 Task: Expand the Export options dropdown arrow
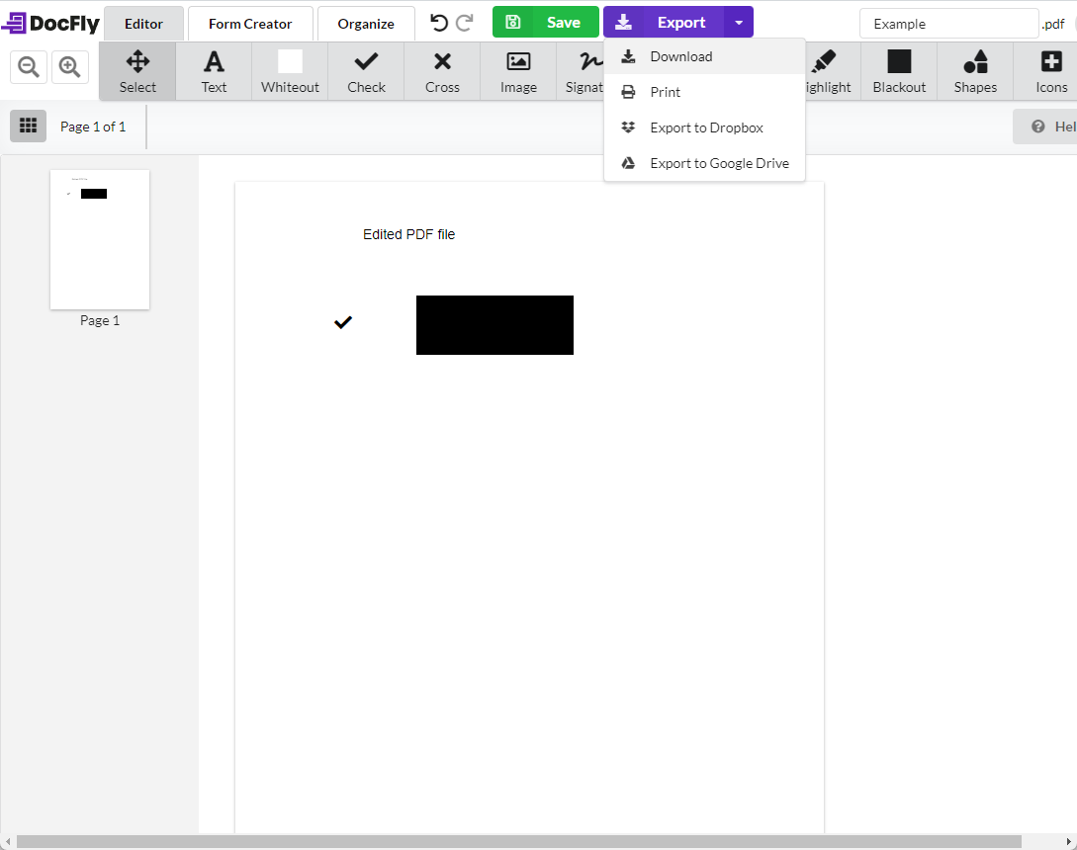(739, 21)
